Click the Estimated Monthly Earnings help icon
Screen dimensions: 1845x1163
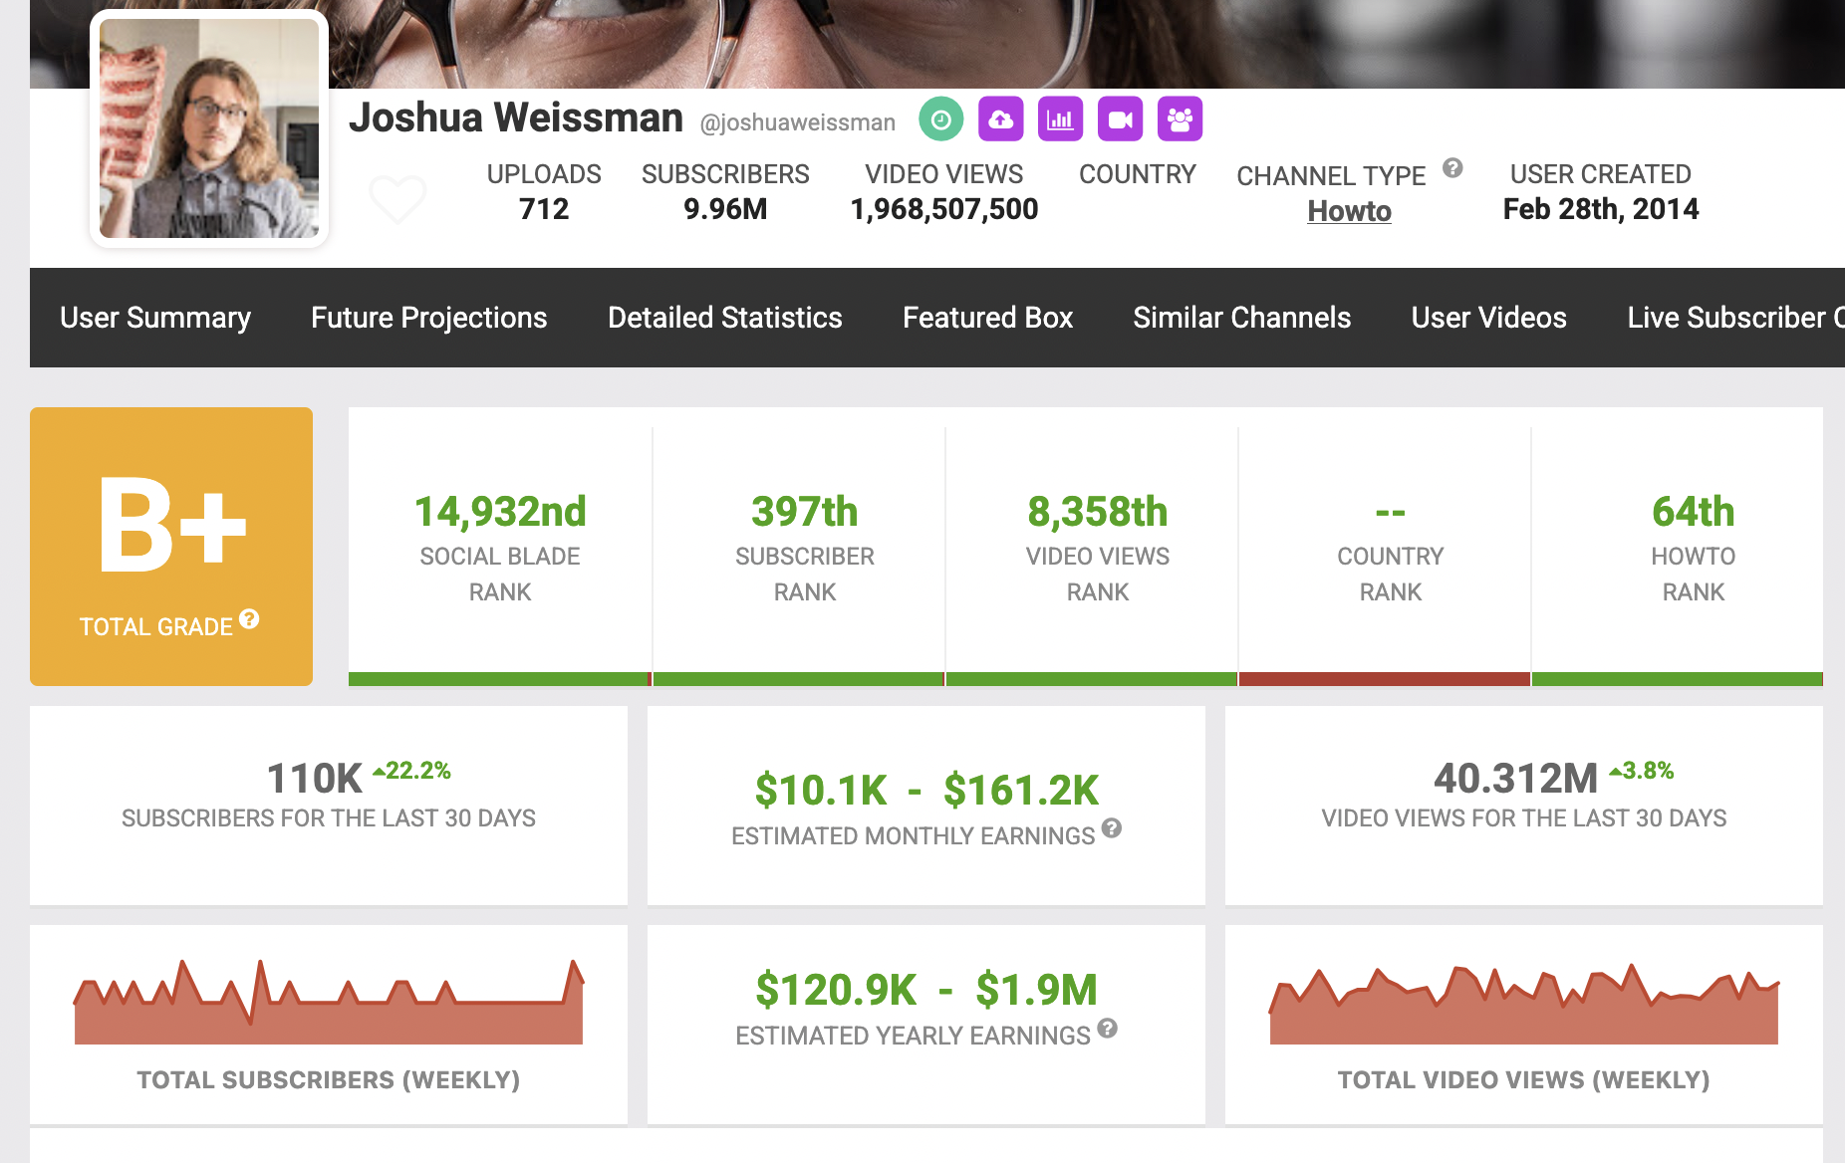1112,827
